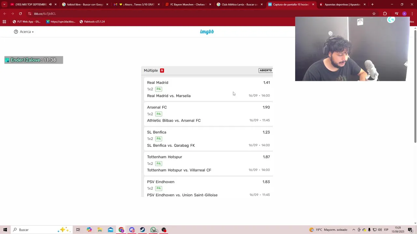
Task: Open the volume control in system tray
Action: (x=380, y=230)
